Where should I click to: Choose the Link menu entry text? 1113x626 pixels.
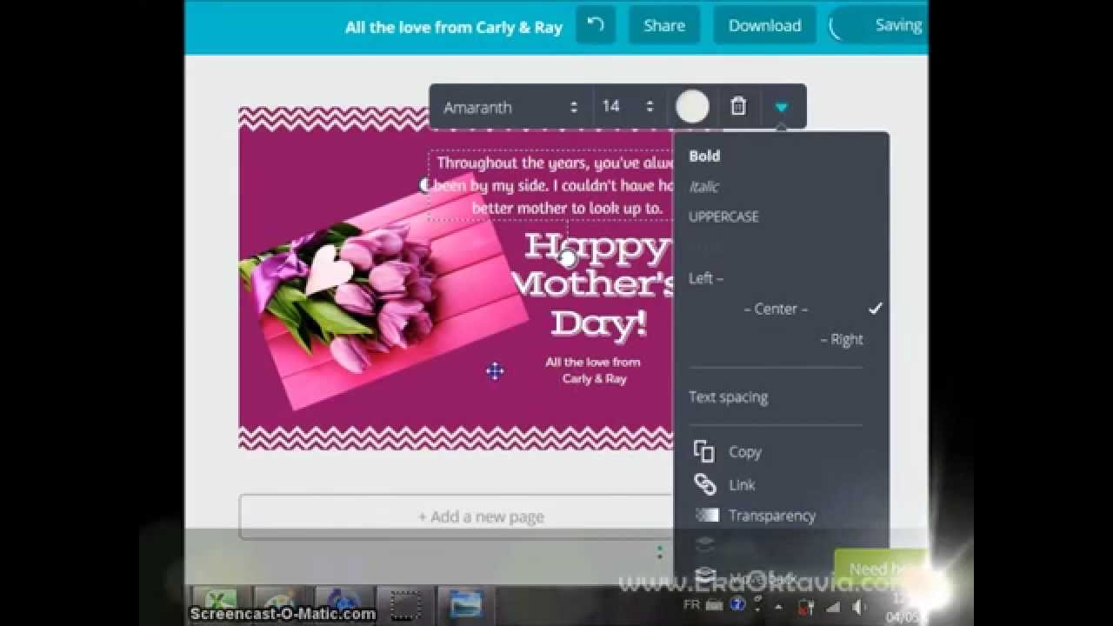(742, 485)
